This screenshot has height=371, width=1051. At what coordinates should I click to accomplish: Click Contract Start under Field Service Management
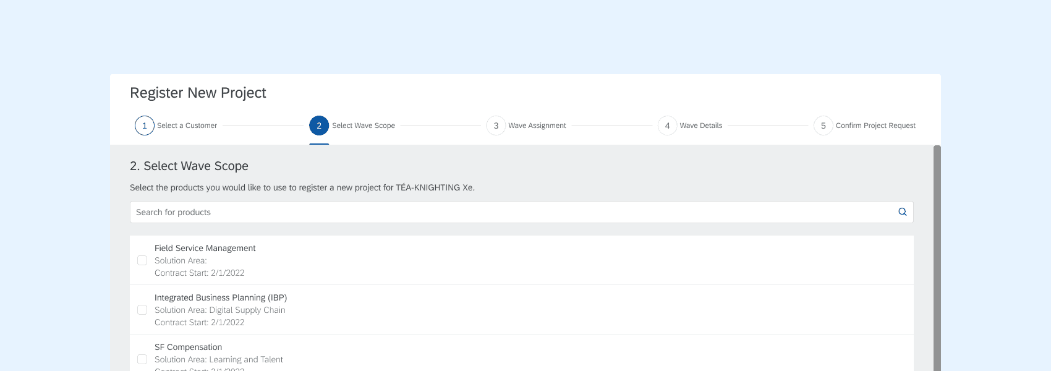coord(200,273)
